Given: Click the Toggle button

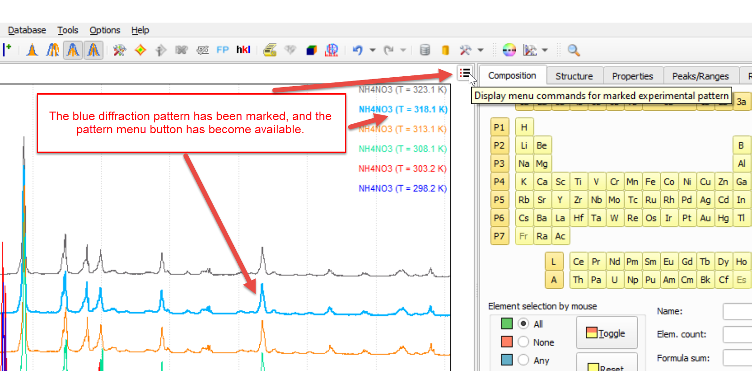Looking at the screenshot, I should point(607,333).
